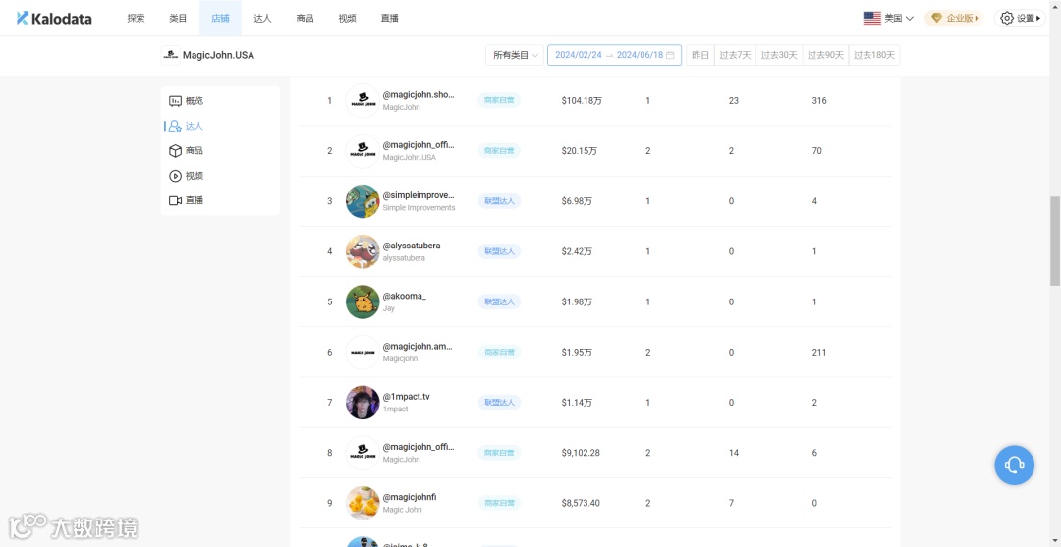Open the date range picker
Viewport: 1061px width, 547px height.
point(614,55)
